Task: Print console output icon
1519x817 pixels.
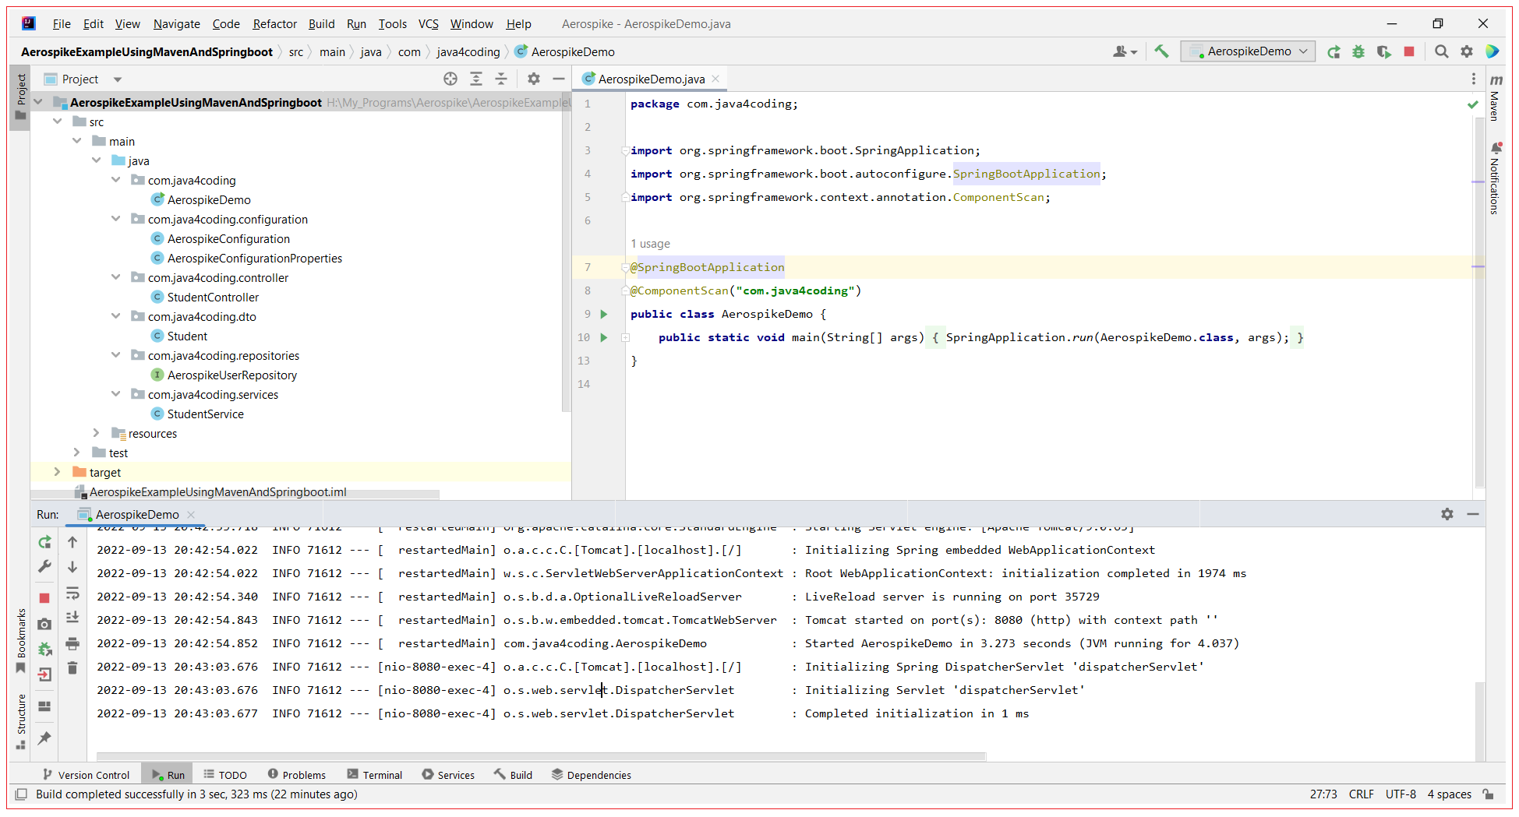Action: click(x=72, y=644)
